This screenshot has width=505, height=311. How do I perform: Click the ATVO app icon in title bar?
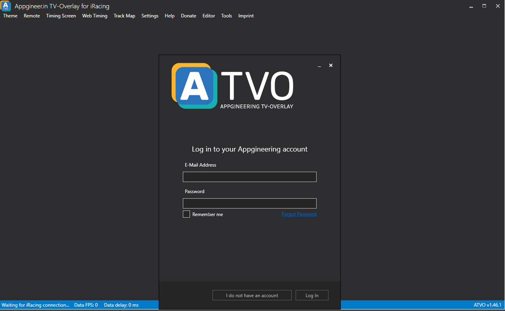point(6,6)
